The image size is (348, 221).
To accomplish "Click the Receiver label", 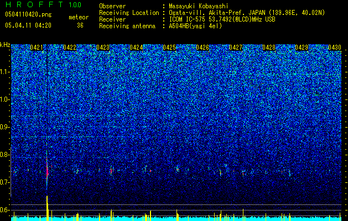I will [x=112, y=19].
